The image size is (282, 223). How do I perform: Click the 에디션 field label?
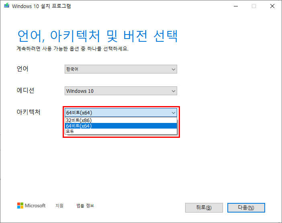(25, 90)
